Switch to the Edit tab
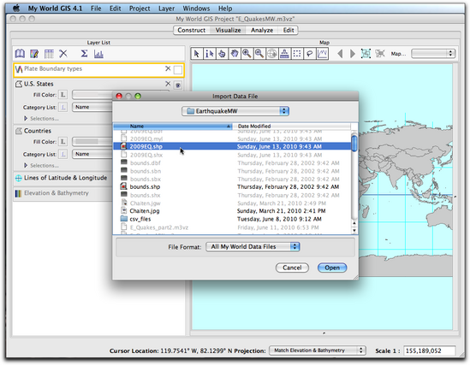 [x=289, y=30]
